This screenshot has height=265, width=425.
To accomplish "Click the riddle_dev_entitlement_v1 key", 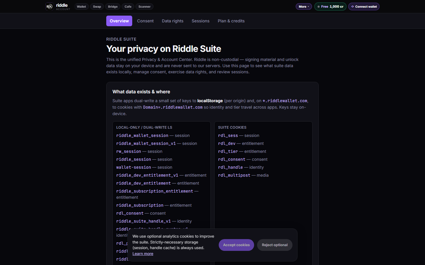I will tap(147, 175).
